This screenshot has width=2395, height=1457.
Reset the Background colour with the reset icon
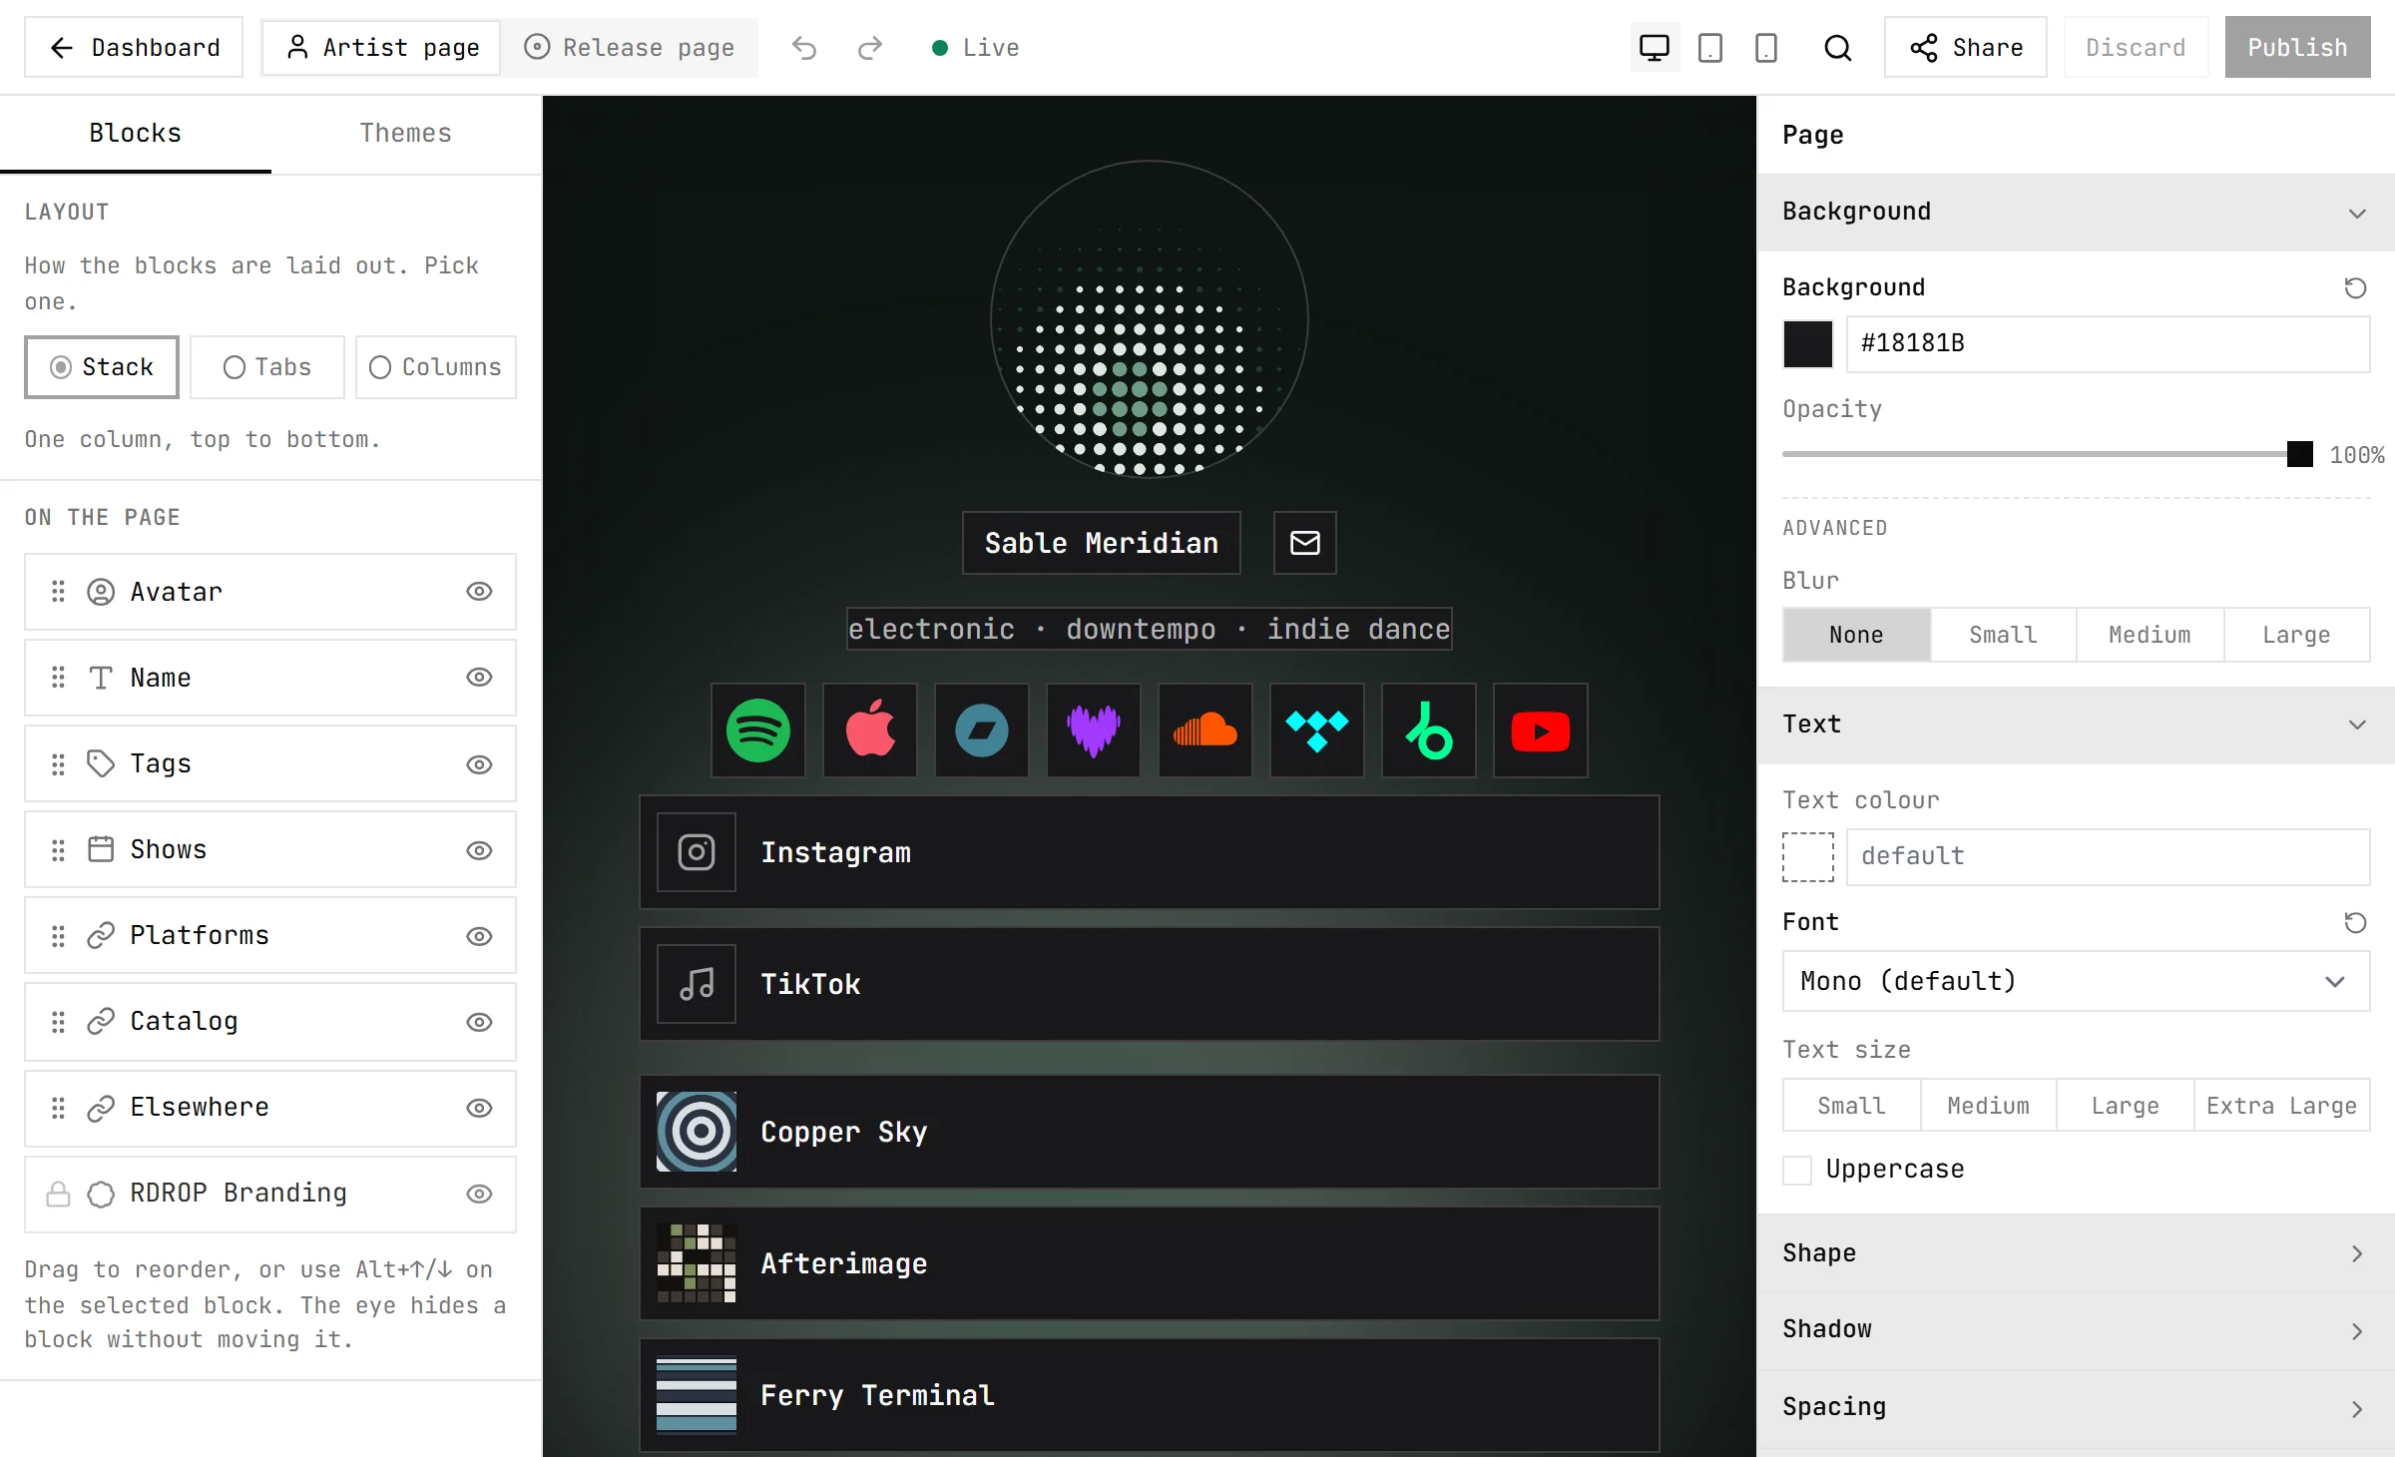[x=2355, y=287]
